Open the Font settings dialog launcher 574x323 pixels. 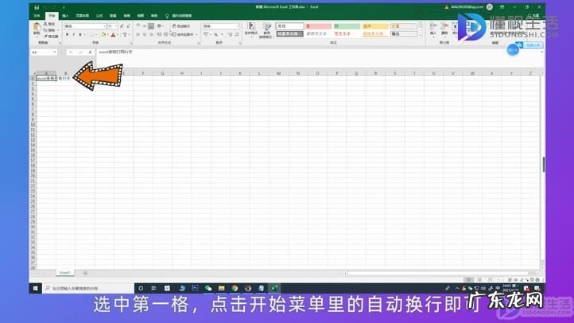point(131,43)
